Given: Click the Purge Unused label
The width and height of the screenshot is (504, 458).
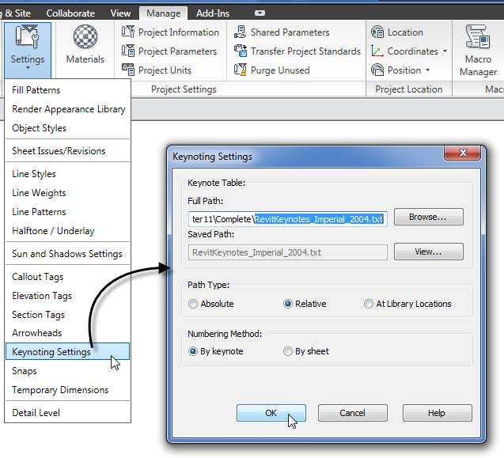Looking at the screenshot, I should click(280, 70).
